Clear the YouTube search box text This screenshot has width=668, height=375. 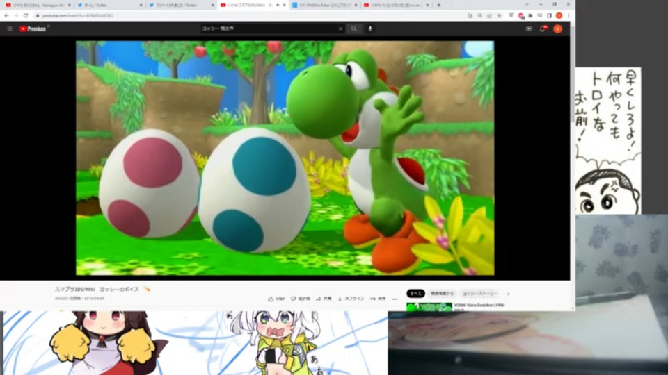(x=340, y=29)
